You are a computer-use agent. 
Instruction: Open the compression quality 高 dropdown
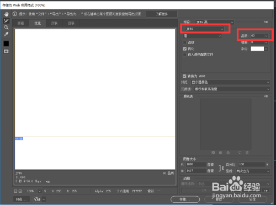coord(202,36)
